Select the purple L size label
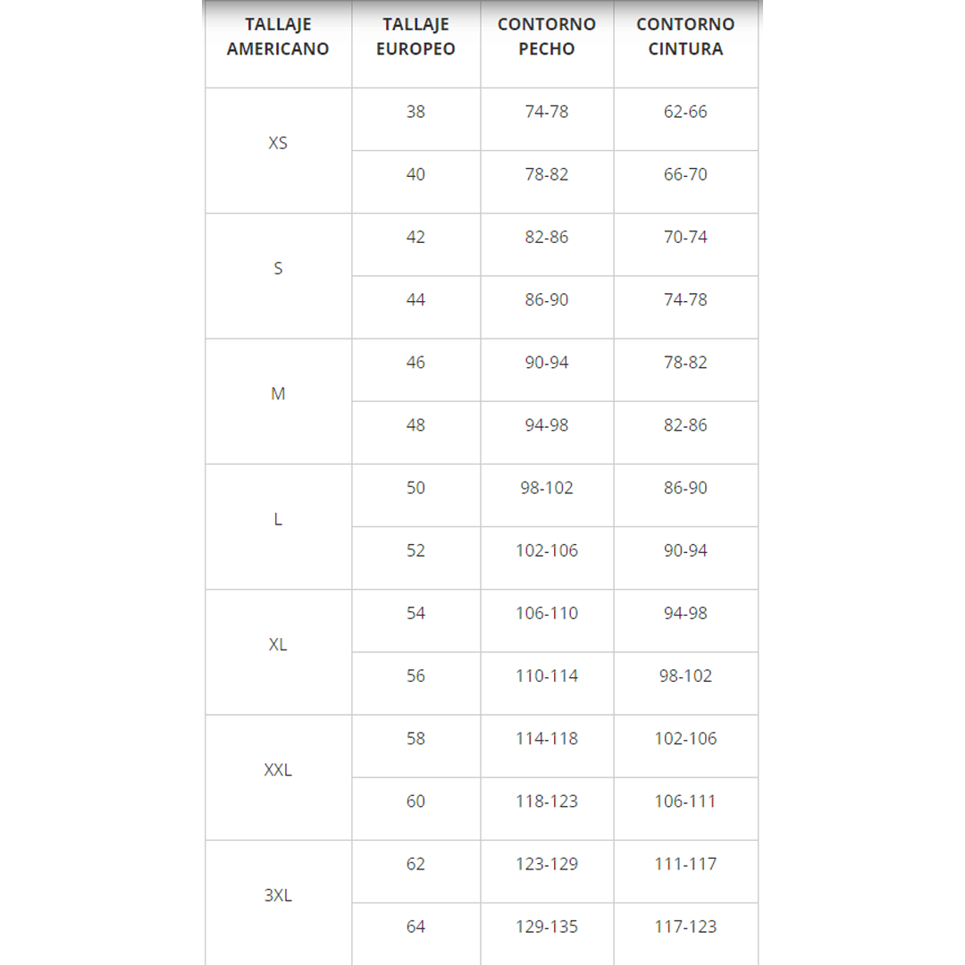This screenshot has height=965, width=965. (x=278, y=519)
